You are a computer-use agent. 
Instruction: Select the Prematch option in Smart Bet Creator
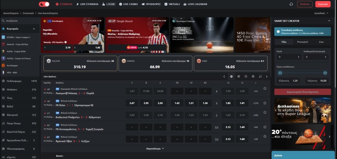303,42
